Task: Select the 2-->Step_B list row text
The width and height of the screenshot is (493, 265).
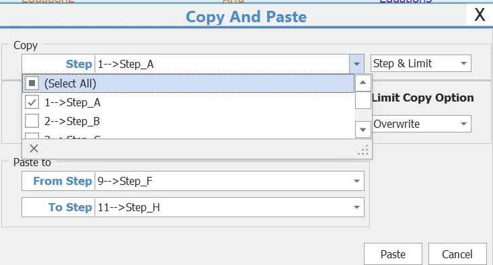Action: pos(72,121)
